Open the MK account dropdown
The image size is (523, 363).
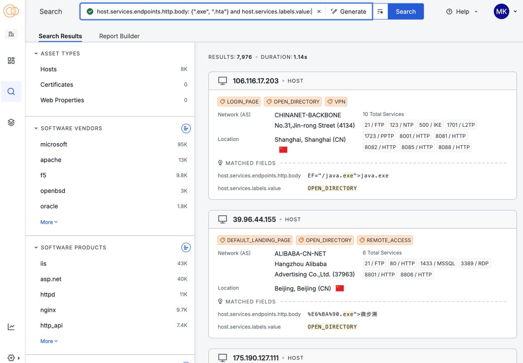click(x=501, y=11)
